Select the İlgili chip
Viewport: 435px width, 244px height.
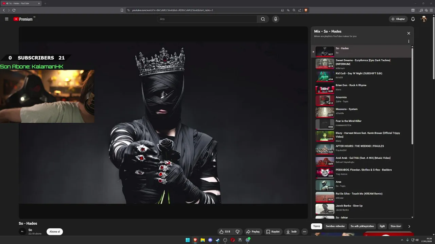click(x=382, y=226)
